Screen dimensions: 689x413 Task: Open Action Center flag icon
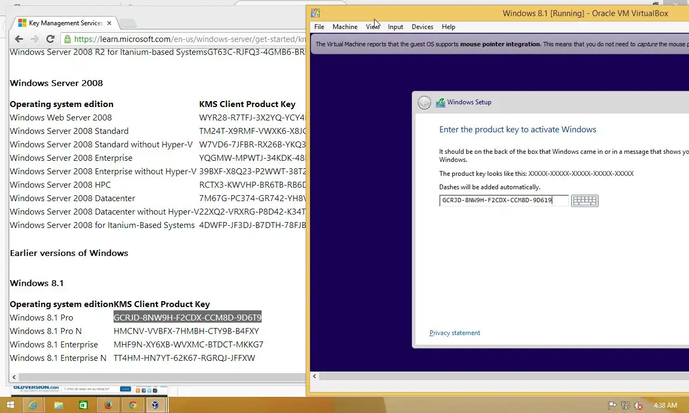(x=612, y=405)
